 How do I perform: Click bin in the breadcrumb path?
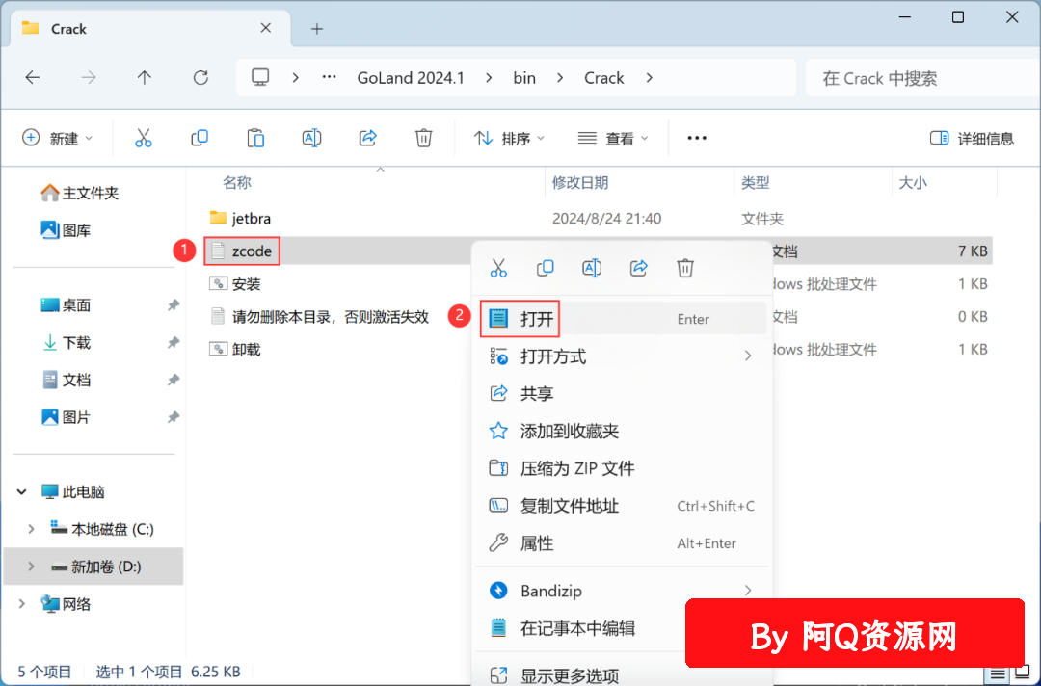524,78
